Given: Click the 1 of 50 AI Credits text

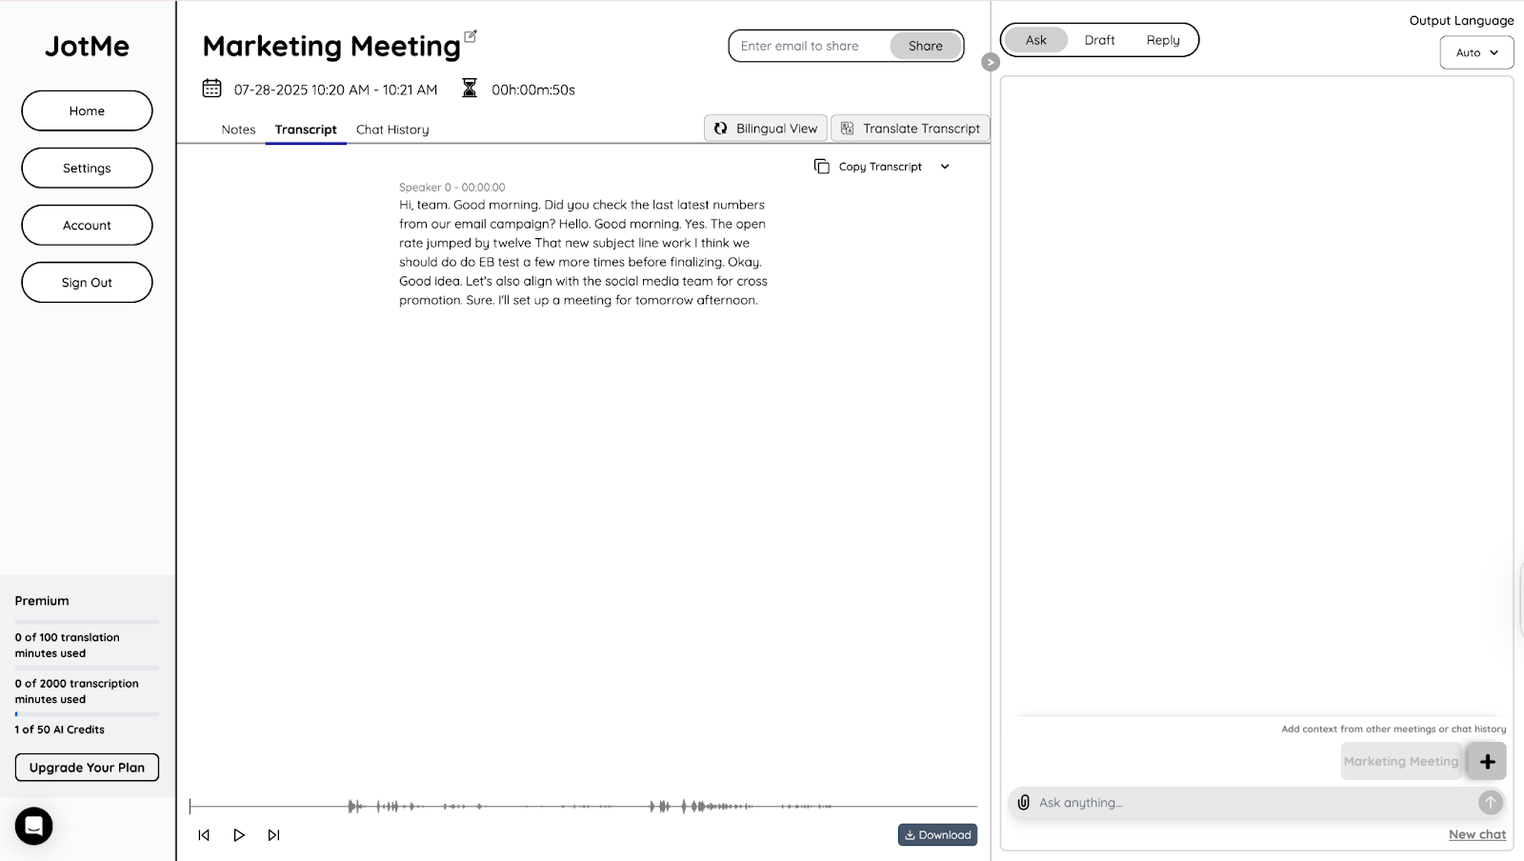Looking at the screenshot, I should tap(59, 730).
